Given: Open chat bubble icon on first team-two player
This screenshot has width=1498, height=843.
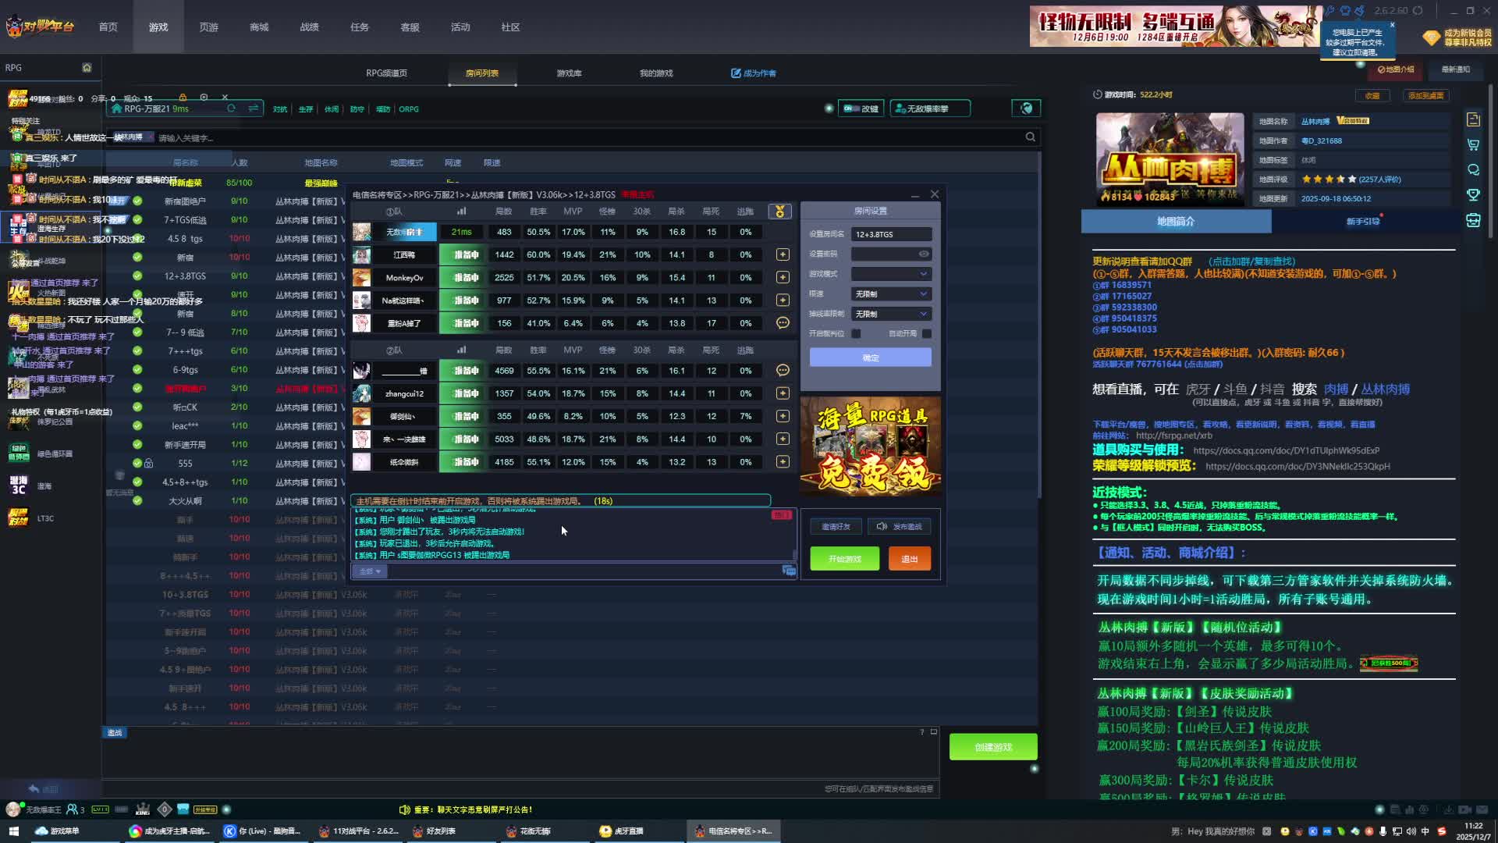Looking at the screenshot, I should pos(783,371).
